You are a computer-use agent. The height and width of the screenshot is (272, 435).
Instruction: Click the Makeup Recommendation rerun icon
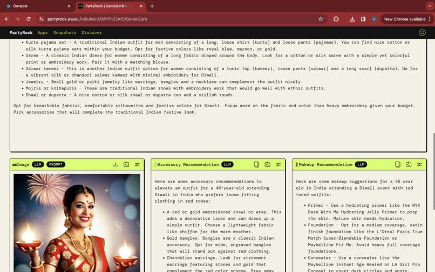(409, 164)
